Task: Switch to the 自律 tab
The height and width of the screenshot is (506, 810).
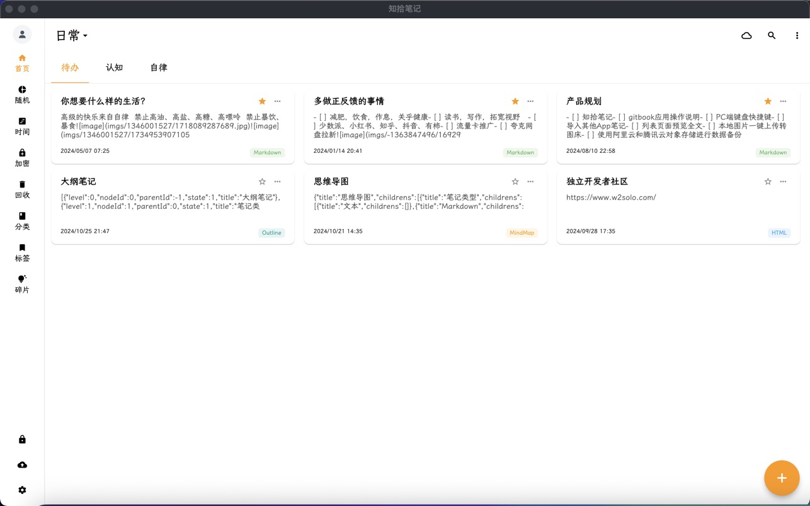Action: [x=159, y=68]
